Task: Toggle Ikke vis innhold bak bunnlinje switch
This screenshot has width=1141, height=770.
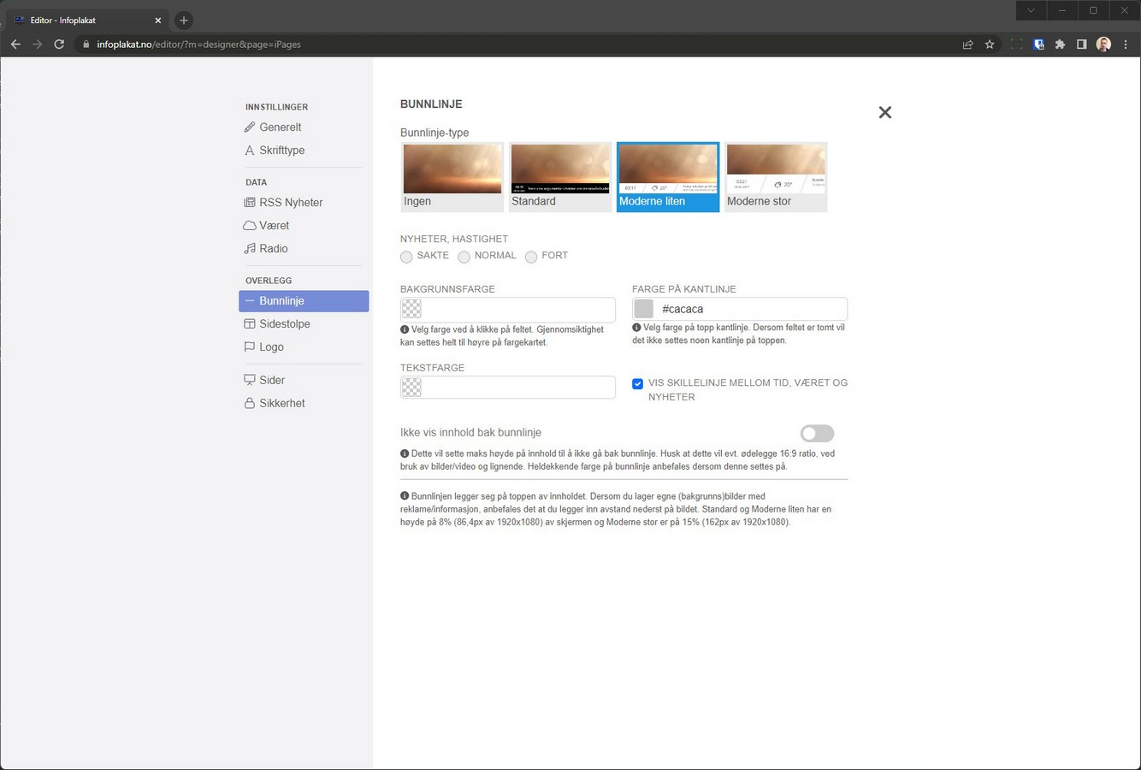Action: coord(817,434)
